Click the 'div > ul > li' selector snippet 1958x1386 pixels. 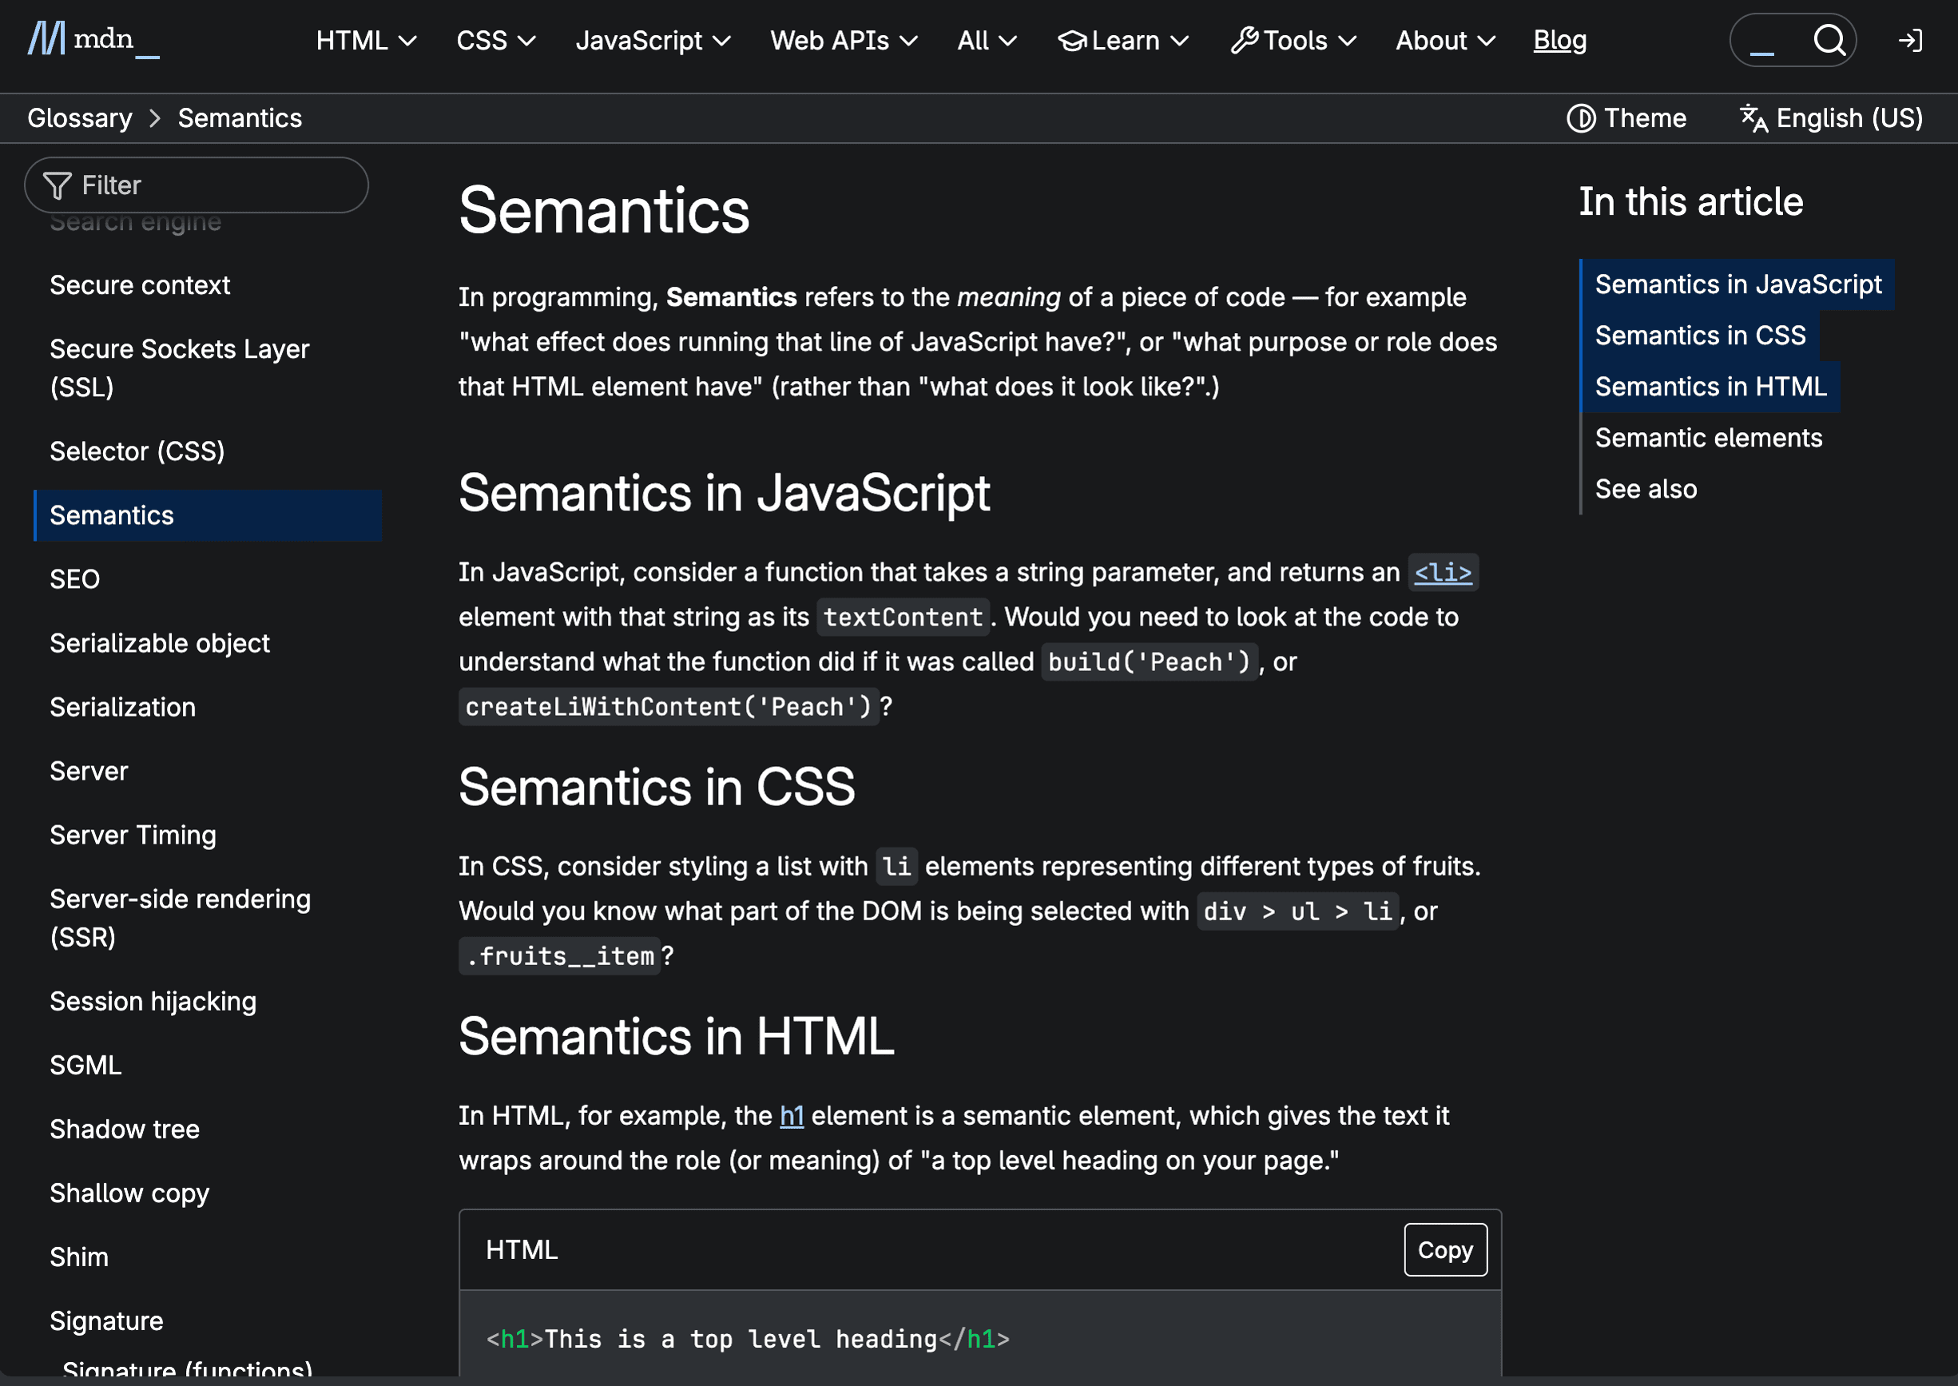[1297, 911]
